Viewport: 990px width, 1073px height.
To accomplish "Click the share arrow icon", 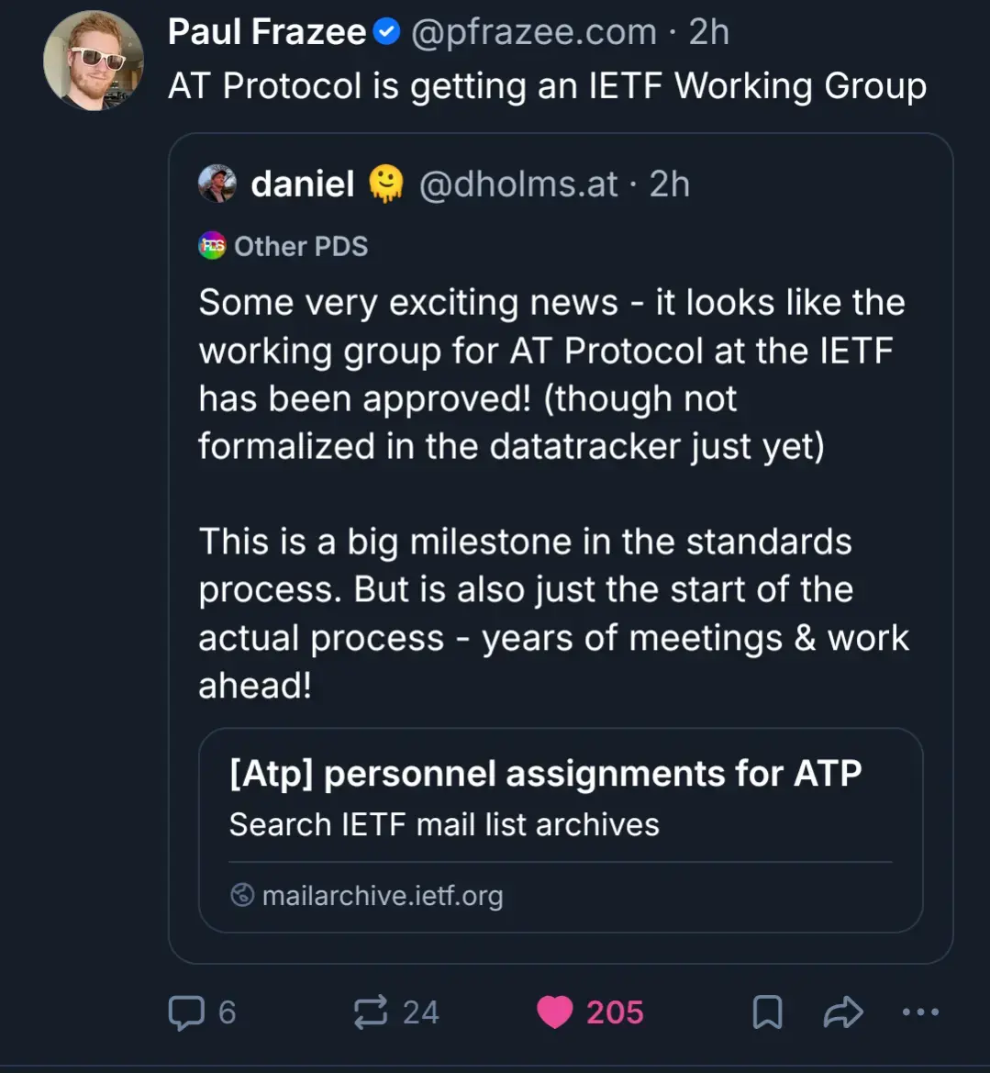I will click(x=843, y=1012).
